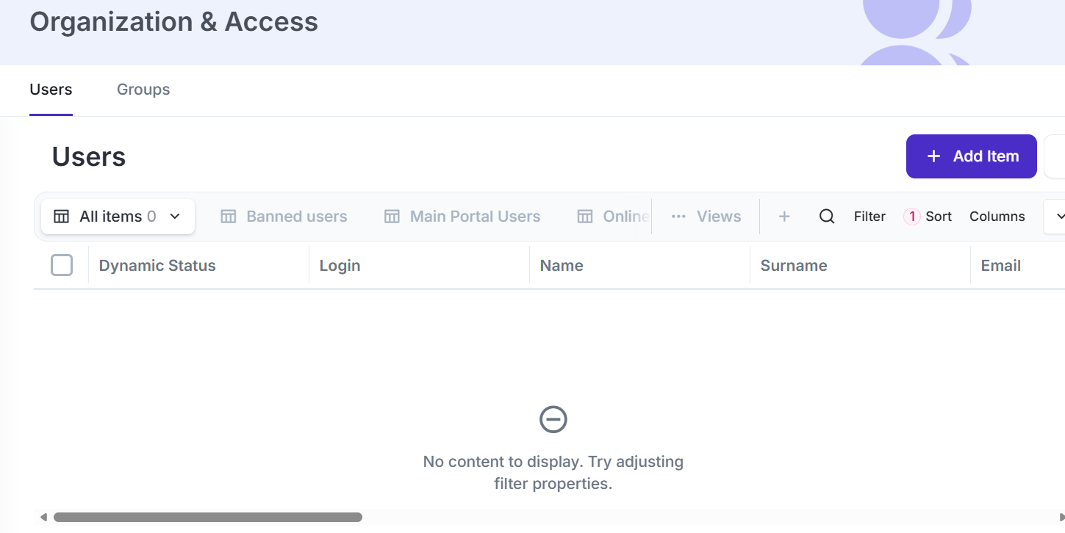
Task: Select the Users tab
Action: point(51,90)
